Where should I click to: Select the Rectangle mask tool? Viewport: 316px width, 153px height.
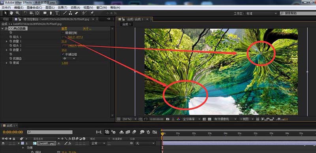pos(45,13)
